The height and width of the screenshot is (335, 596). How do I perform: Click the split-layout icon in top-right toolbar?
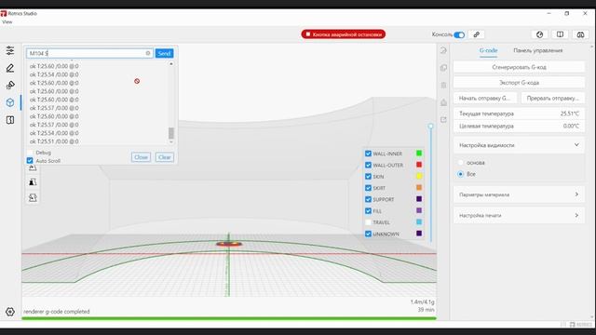pos(560,34)
